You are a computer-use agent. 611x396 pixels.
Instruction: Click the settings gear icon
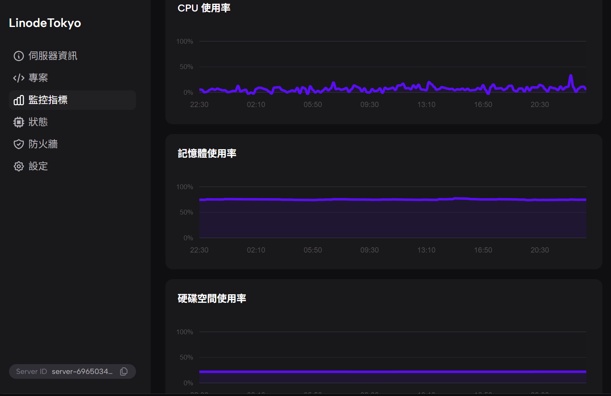[x=19, y=166]
